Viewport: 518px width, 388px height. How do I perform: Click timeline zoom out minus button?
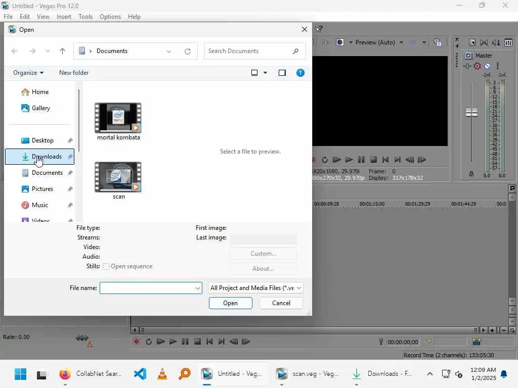tap(504, 330)
